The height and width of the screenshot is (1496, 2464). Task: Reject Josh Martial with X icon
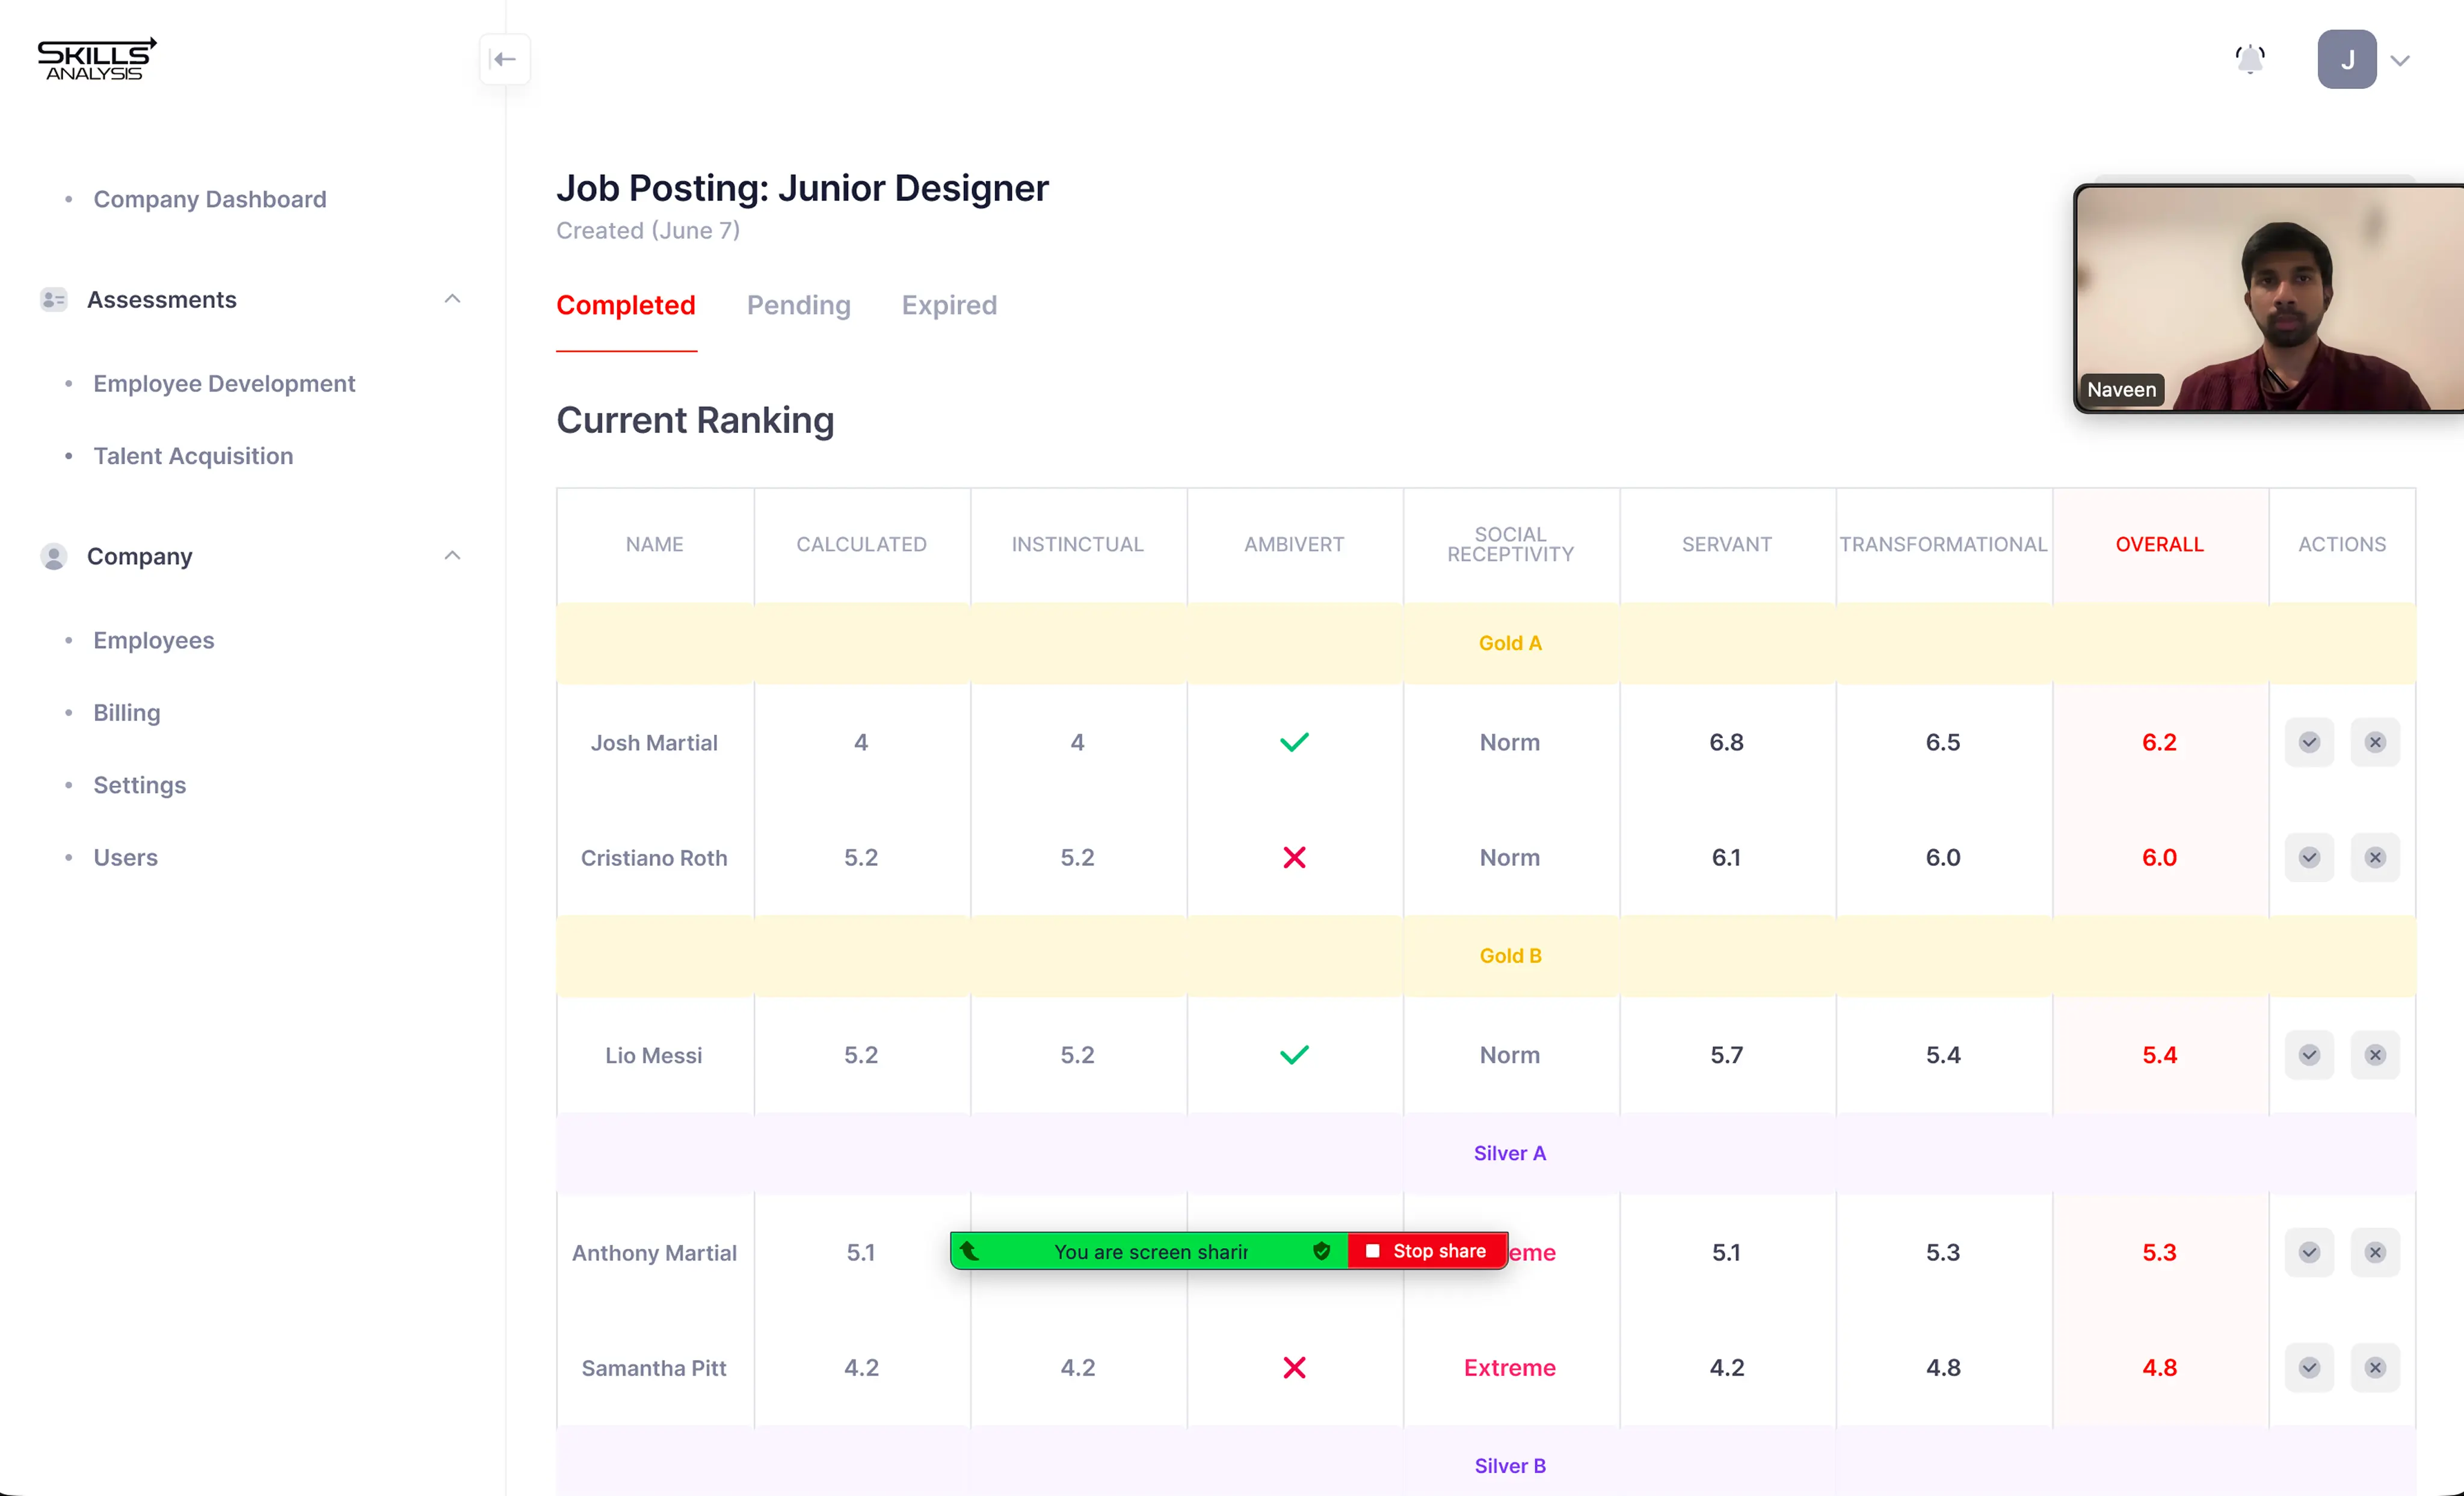(x=2375, y=743)
